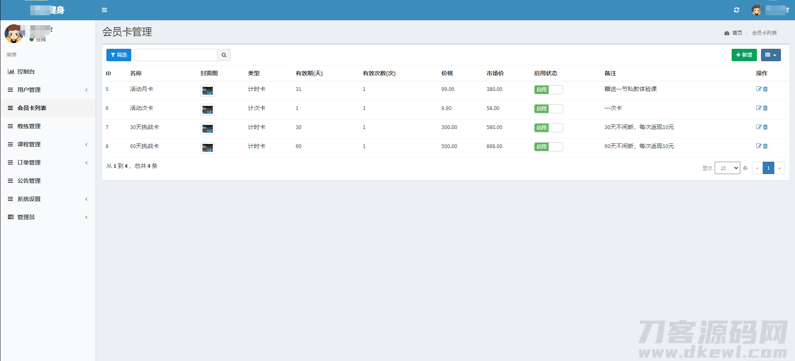The height and width of the screenshot is (361, 795).
Task: Disable the 活动次卡 status switch
Action: (548, 109)
